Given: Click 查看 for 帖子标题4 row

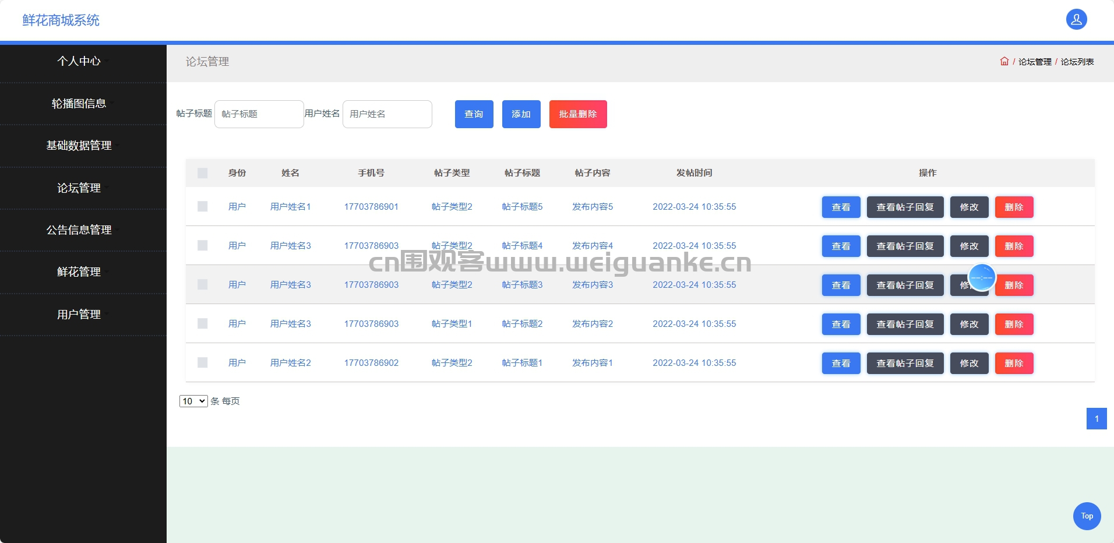Looking at the screenshot, I should point(841,246).
